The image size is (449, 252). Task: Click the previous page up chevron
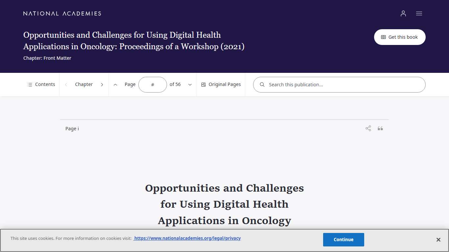click(x=115, y=84)
